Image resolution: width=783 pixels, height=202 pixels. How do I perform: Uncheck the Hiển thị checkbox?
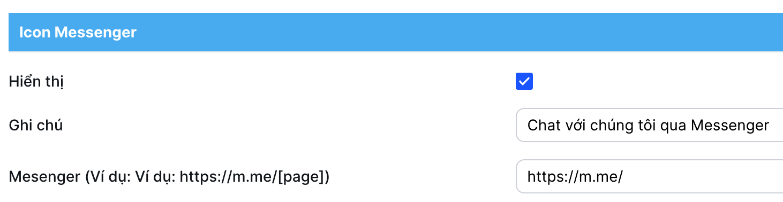tap(524, 82)
